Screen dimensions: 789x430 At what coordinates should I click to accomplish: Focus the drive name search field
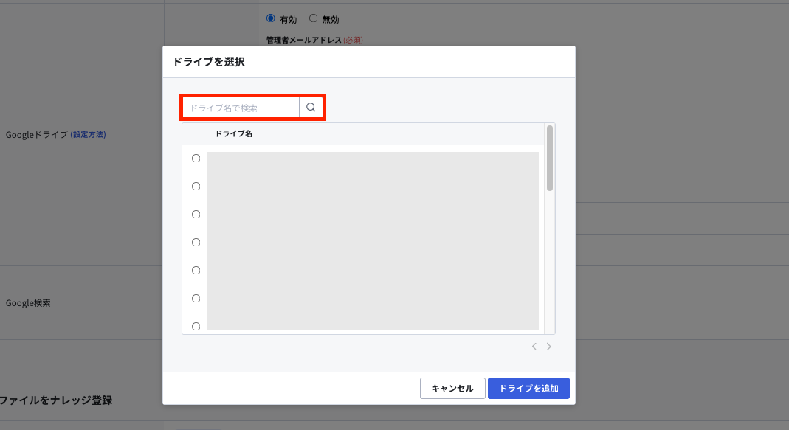tap(241, 108)
